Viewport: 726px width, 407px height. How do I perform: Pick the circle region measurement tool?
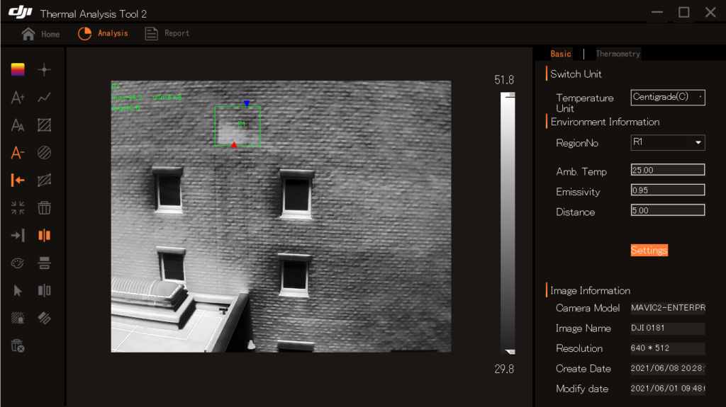point(44,153)
